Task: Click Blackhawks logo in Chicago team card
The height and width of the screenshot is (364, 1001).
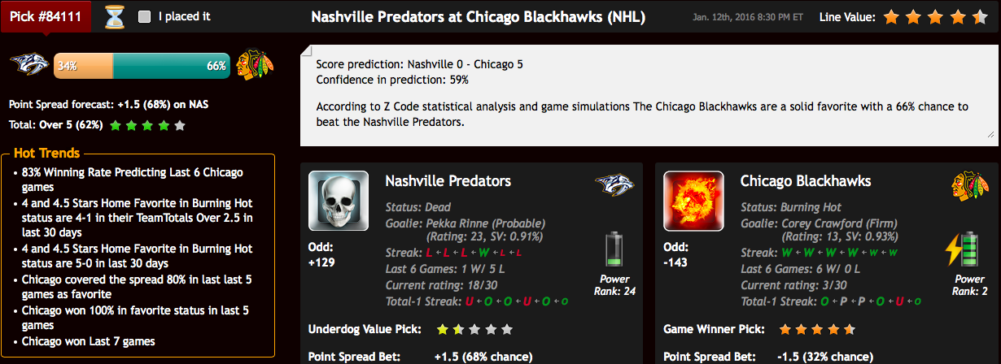Action: point(969,185)
